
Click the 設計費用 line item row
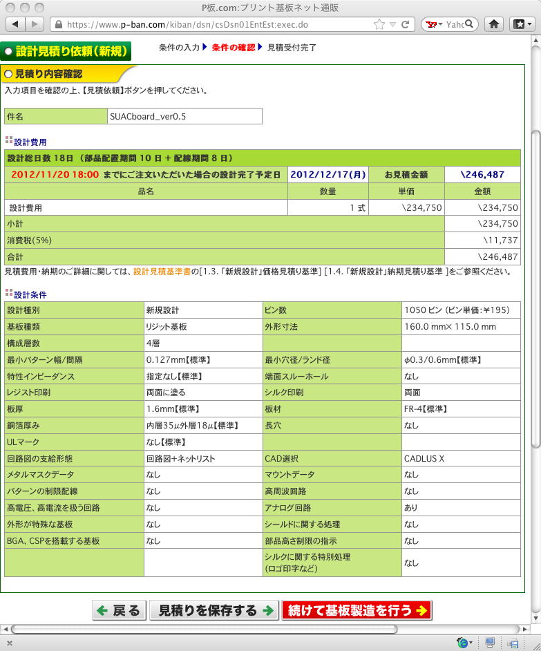pyautogui.click(x=263, y=207)
